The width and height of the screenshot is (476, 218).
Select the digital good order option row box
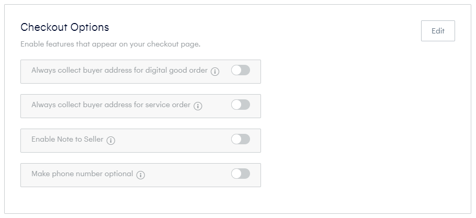click(141, 72)
